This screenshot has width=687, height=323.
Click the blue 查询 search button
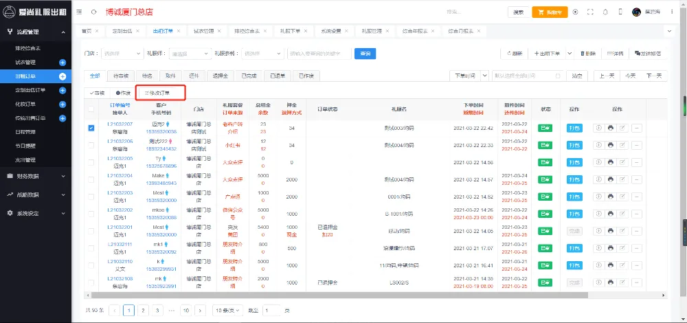(x=365, y=53)
